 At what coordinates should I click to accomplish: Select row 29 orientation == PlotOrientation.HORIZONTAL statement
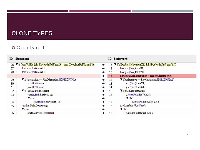[x=50, y=80]
